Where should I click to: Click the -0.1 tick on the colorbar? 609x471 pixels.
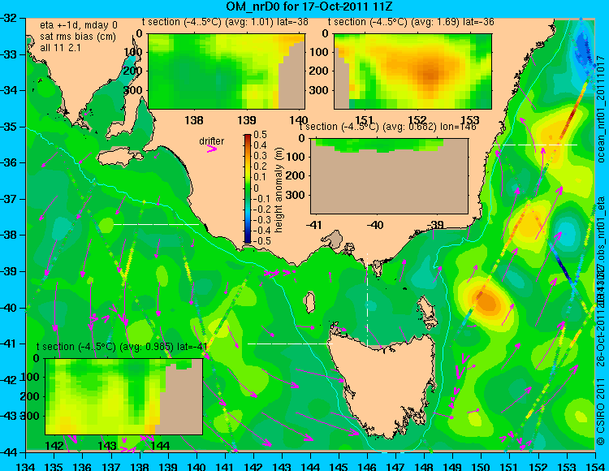point(261,199)
